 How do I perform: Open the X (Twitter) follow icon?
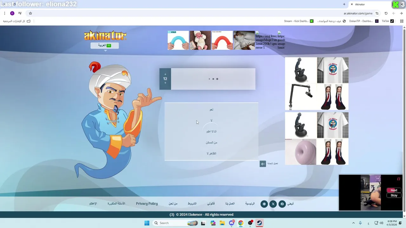pos(273,204)
